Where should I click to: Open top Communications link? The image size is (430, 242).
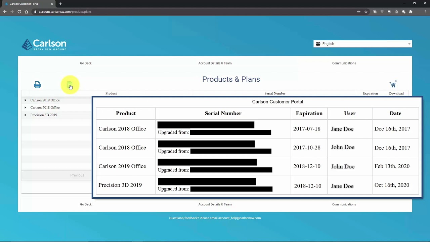click(x=344, y=63)
